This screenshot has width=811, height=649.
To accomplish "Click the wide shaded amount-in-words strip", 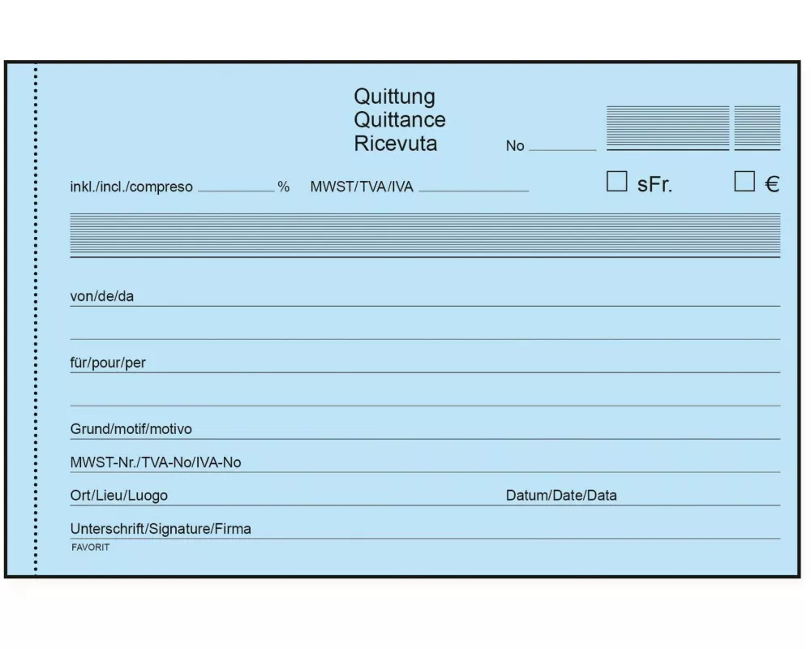I will point(425,234).
